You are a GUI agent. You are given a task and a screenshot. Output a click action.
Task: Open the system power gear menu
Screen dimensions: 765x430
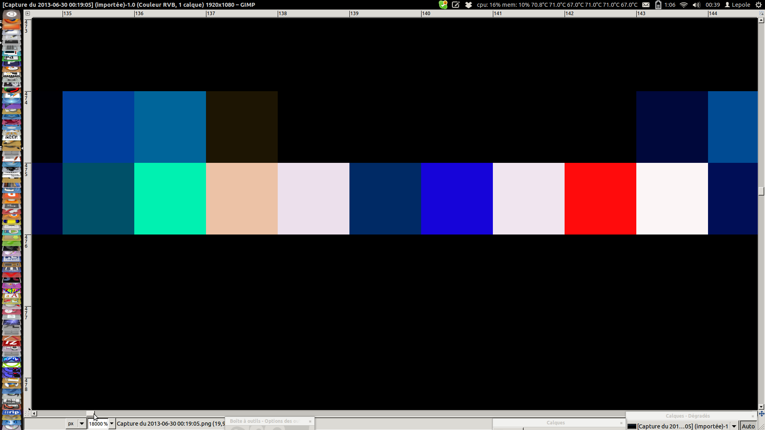pos(759,5)
